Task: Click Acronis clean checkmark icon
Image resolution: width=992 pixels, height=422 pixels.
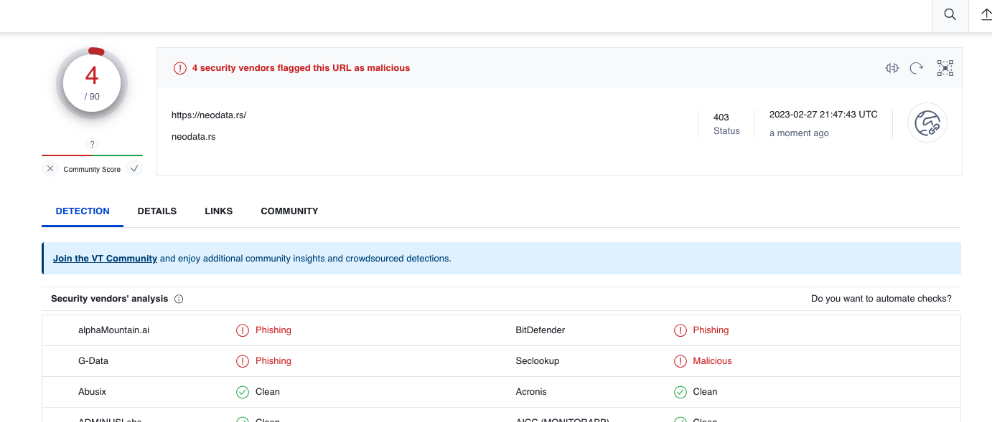Action: click(x=680, y=392)
